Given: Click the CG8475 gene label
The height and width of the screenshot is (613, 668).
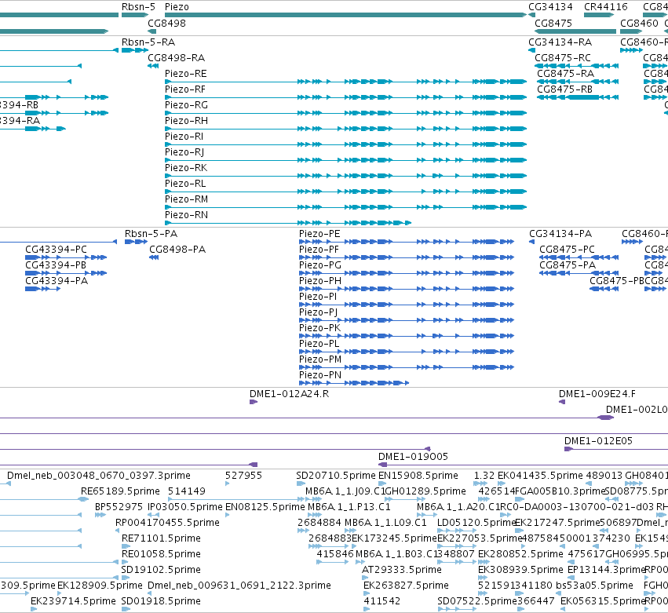Looking at the screenshot, I should pyautogui.click(x=553, y=23).
